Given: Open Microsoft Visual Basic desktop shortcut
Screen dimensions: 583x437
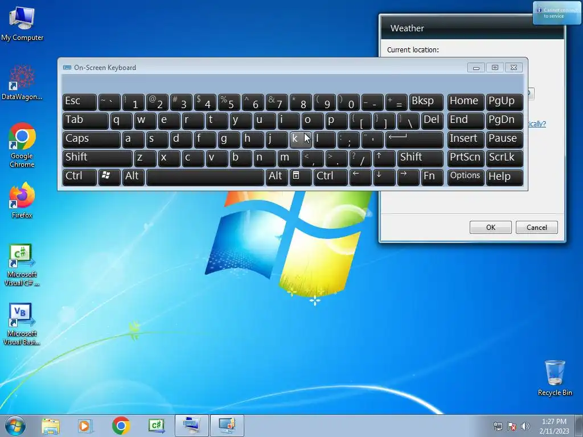Looking at the screenshot, I should [22, 324].
